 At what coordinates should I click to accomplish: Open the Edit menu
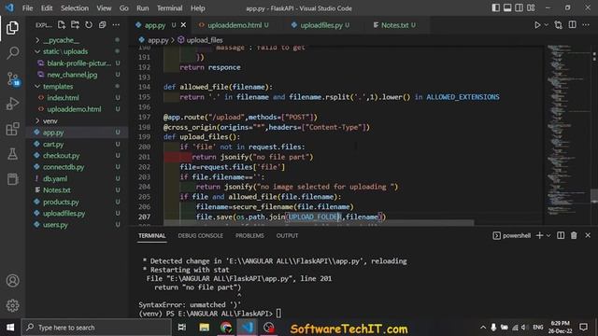pos(47,8)
